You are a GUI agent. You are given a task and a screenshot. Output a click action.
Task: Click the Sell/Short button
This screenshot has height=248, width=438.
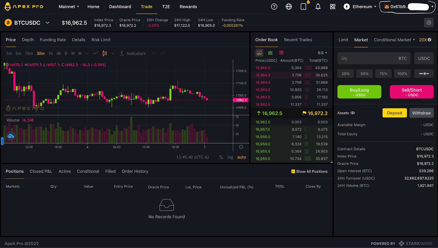pos(412,92)
